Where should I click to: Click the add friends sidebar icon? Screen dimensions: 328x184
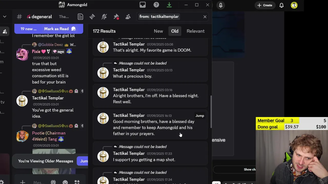[x=5, y=31]
